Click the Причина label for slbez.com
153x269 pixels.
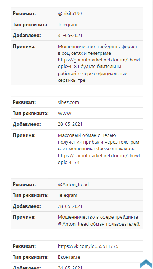pos(24,135)
